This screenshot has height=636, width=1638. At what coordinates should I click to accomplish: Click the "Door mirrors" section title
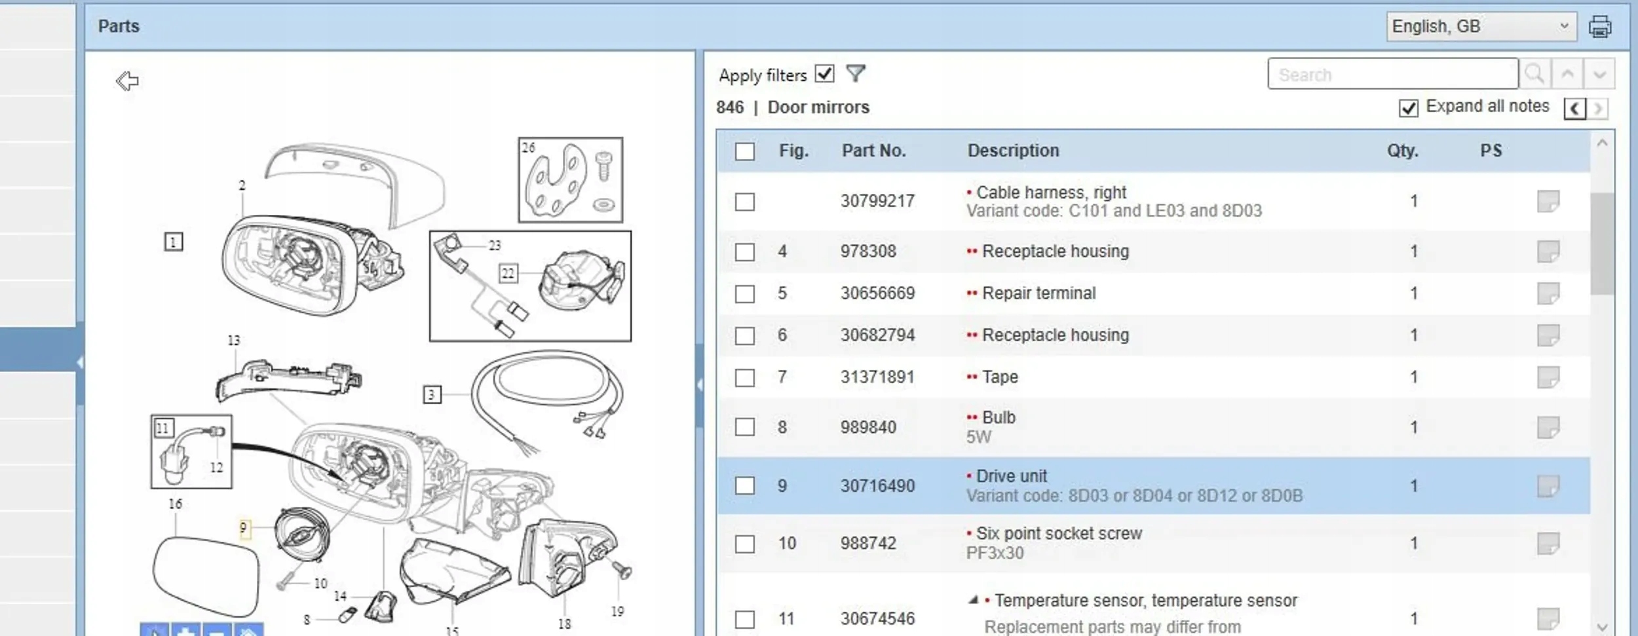tap(818, 107)
